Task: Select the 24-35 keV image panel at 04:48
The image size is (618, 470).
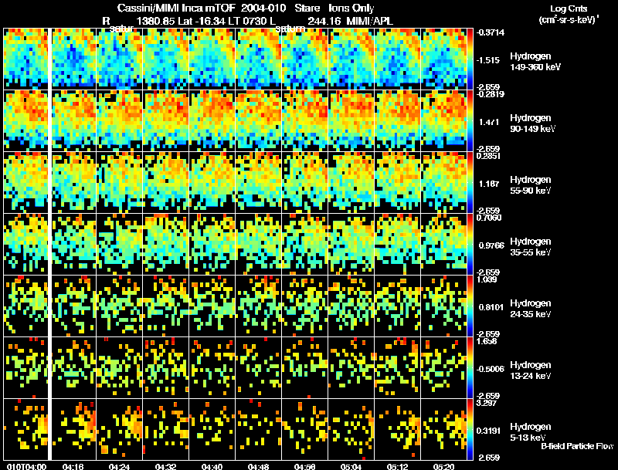Action: pos(259,306)
